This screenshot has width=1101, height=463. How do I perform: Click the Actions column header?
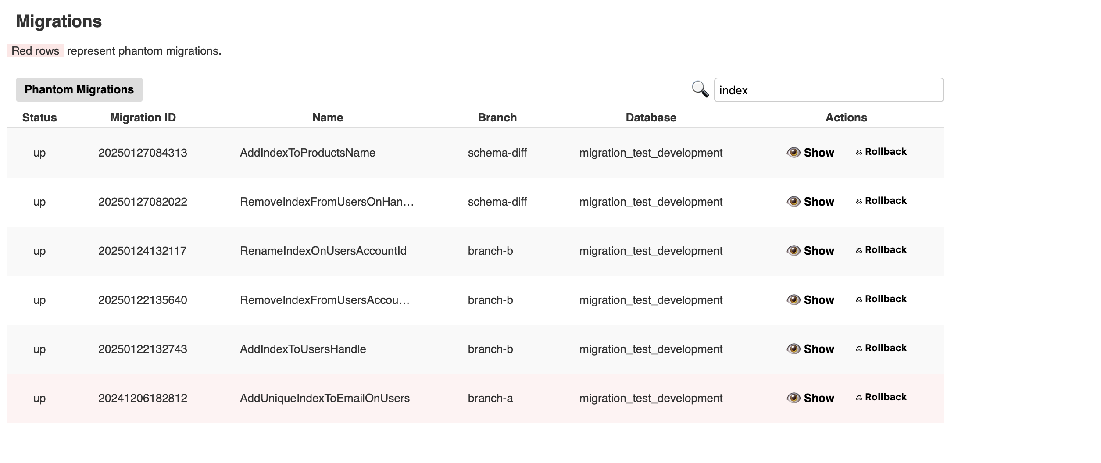(846, 118)
